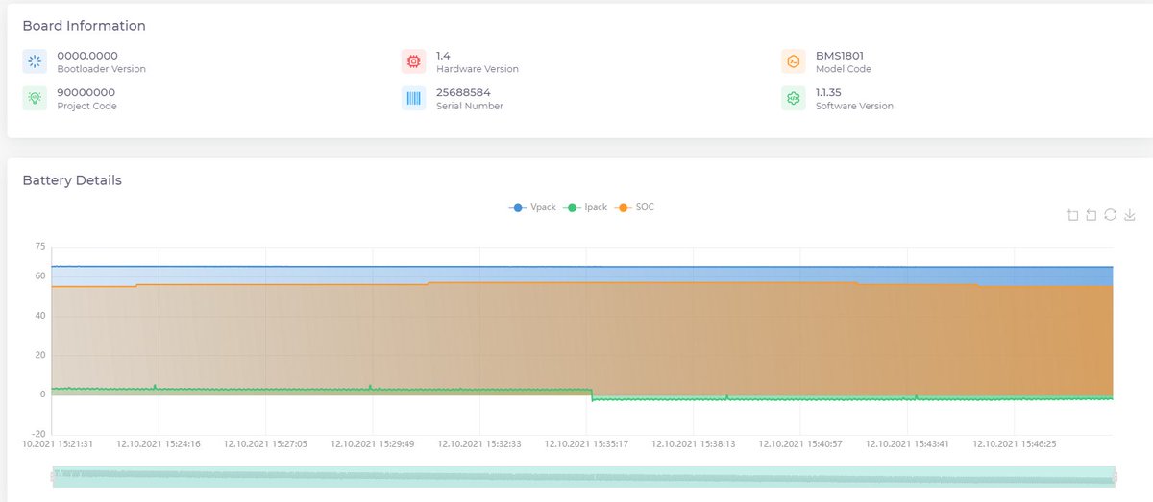The image size is (1153, 502).
Task: Toggle the Vpack series in the legend
Action: [x=531, y=207]
